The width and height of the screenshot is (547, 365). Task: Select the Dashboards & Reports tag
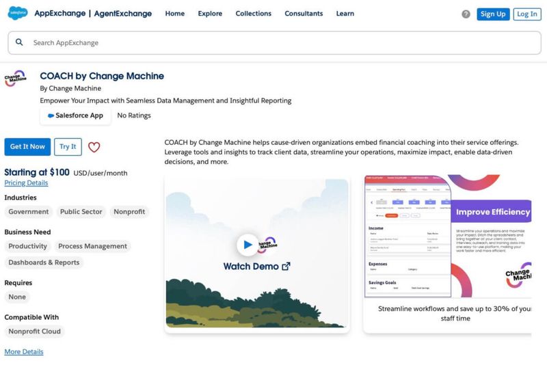[44, 262]
